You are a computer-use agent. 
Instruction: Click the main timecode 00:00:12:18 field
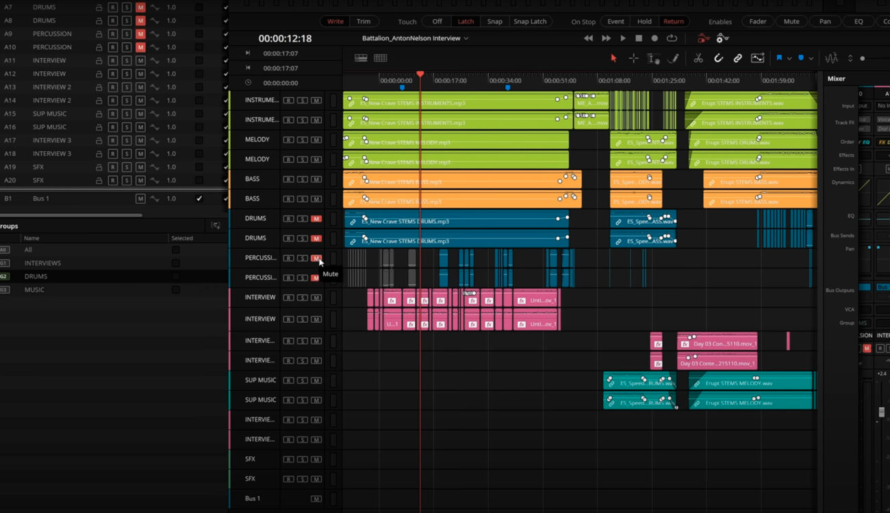(x=285, y=39)
